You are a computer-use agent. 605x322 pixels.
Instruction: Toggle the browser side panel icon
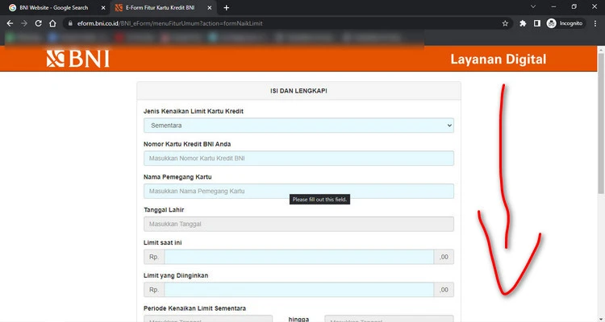pyautogui.click(x=536, y=23)
